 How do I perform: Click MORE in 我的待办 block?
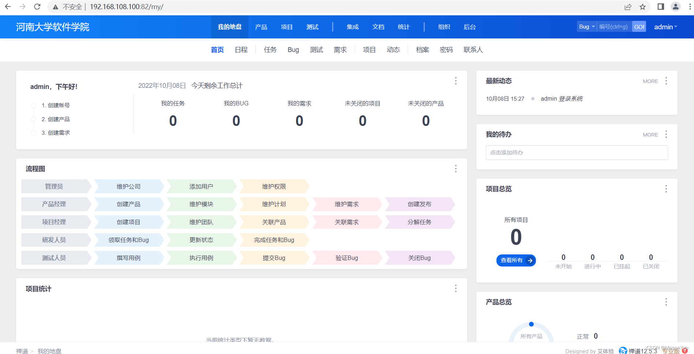click(650, 135)
